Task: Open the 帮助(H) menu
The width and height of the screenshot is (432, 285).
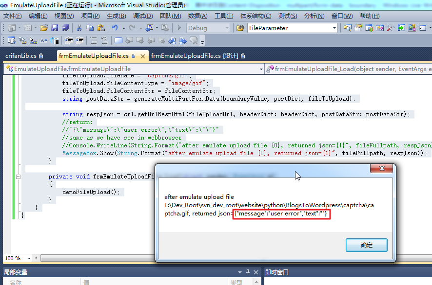Action: (x=370, y=16)
